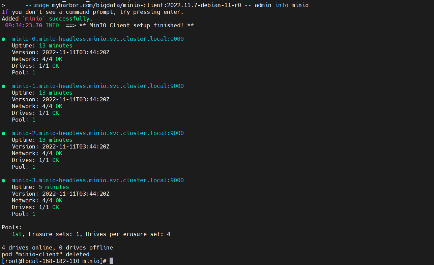This screenshot has width=434, height=265.
Task: Click the green status dot for minio-0
Action: (x=3, y=39)
